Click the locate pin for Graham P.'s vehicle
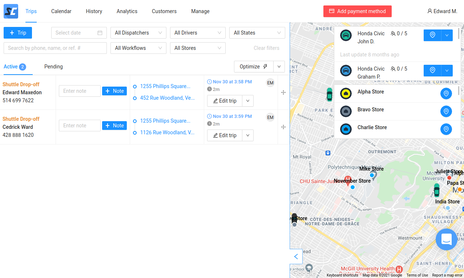Image resolution: width=464 pixels, height=278 pixels. 432,71
